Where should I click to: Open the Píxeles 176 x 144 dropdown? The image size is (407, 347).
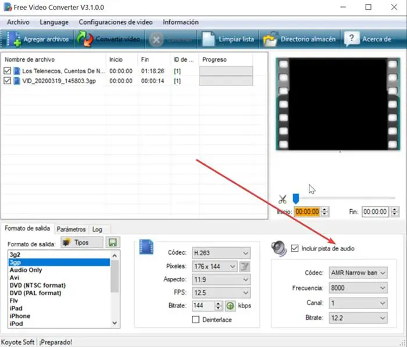(x=215, y=267)
